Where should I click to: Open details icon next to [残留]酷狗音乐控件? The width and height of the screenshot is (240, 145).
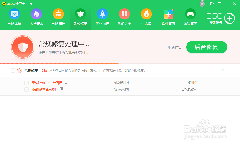(x=62, y=90)
